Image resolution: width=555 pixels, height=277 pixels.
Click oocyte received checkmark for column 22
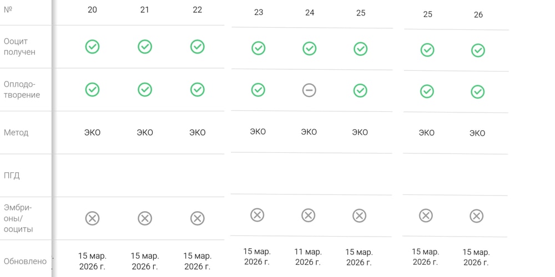click(x=198, y=47)
